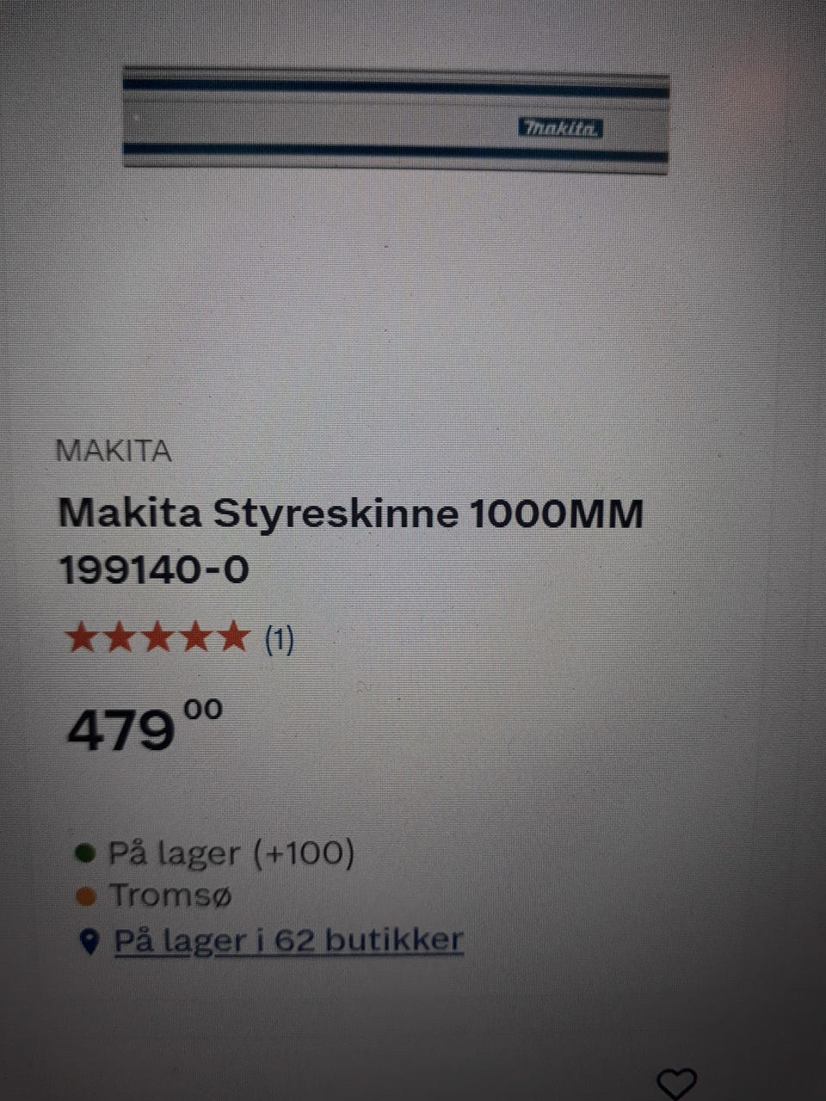Click the superscript 00 beside the price
The width and height of the screenshot is (826, 1101).
point(202,710)
